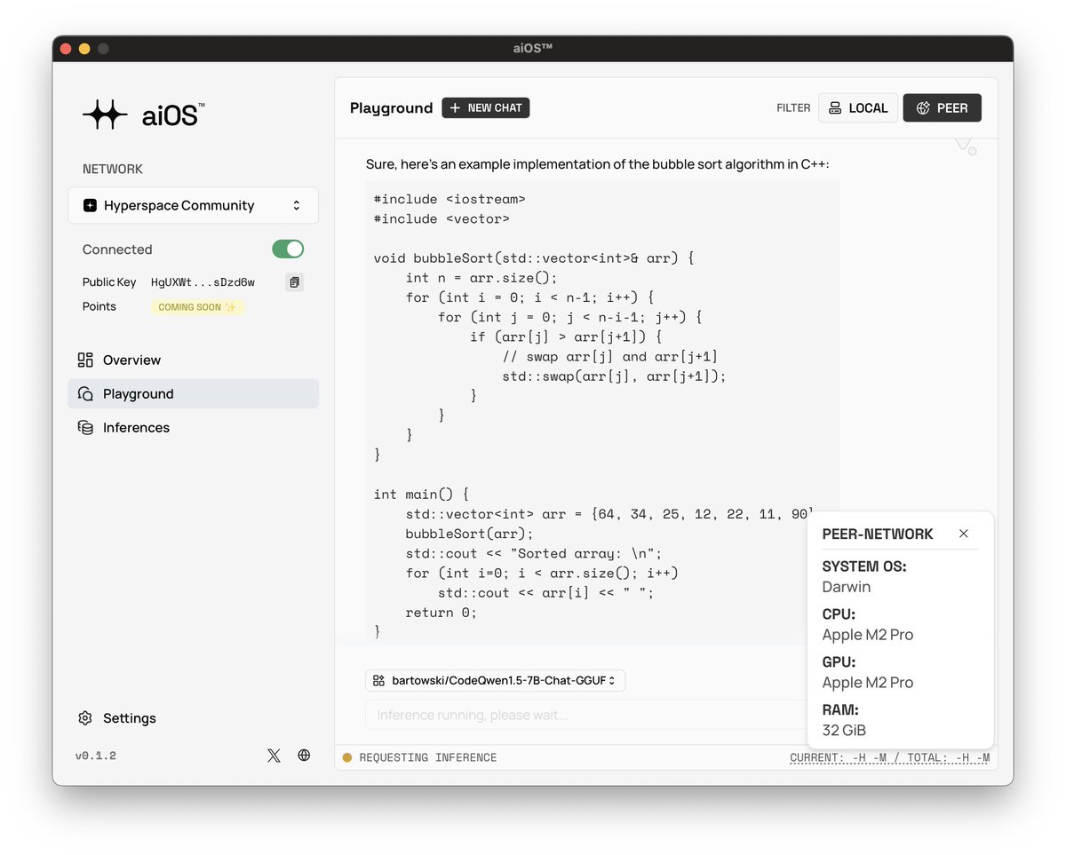Close the Peer-Network info popup
The width and height of the screenshot is (1066, 855).
click(x=964, y=534)
